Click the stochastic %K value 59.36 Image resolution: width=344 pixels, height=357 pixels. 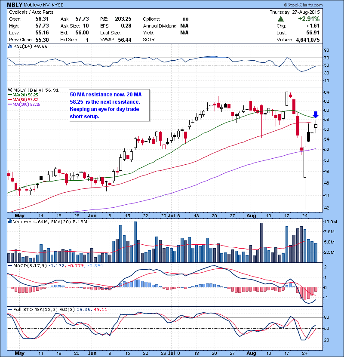coord(83,310)
